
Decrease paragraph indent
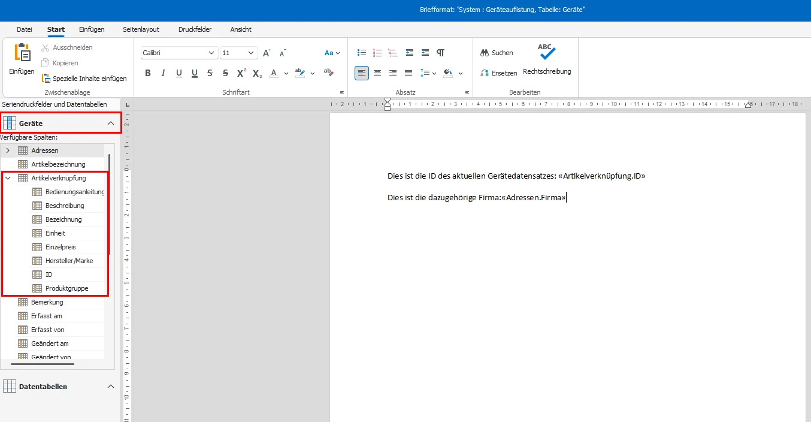coord(410,53)
